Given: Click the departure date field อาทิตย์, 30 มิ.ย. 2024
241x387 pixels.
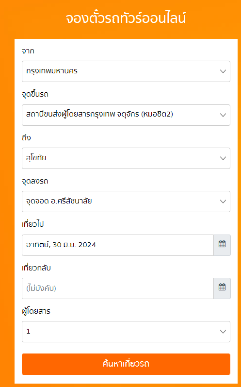Looking at the screenshot, I should 118,245.
